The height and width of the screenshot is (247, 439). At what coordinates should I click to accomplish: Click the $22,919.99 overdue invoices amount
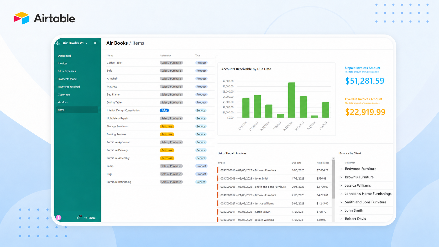(x=365, y=112)
